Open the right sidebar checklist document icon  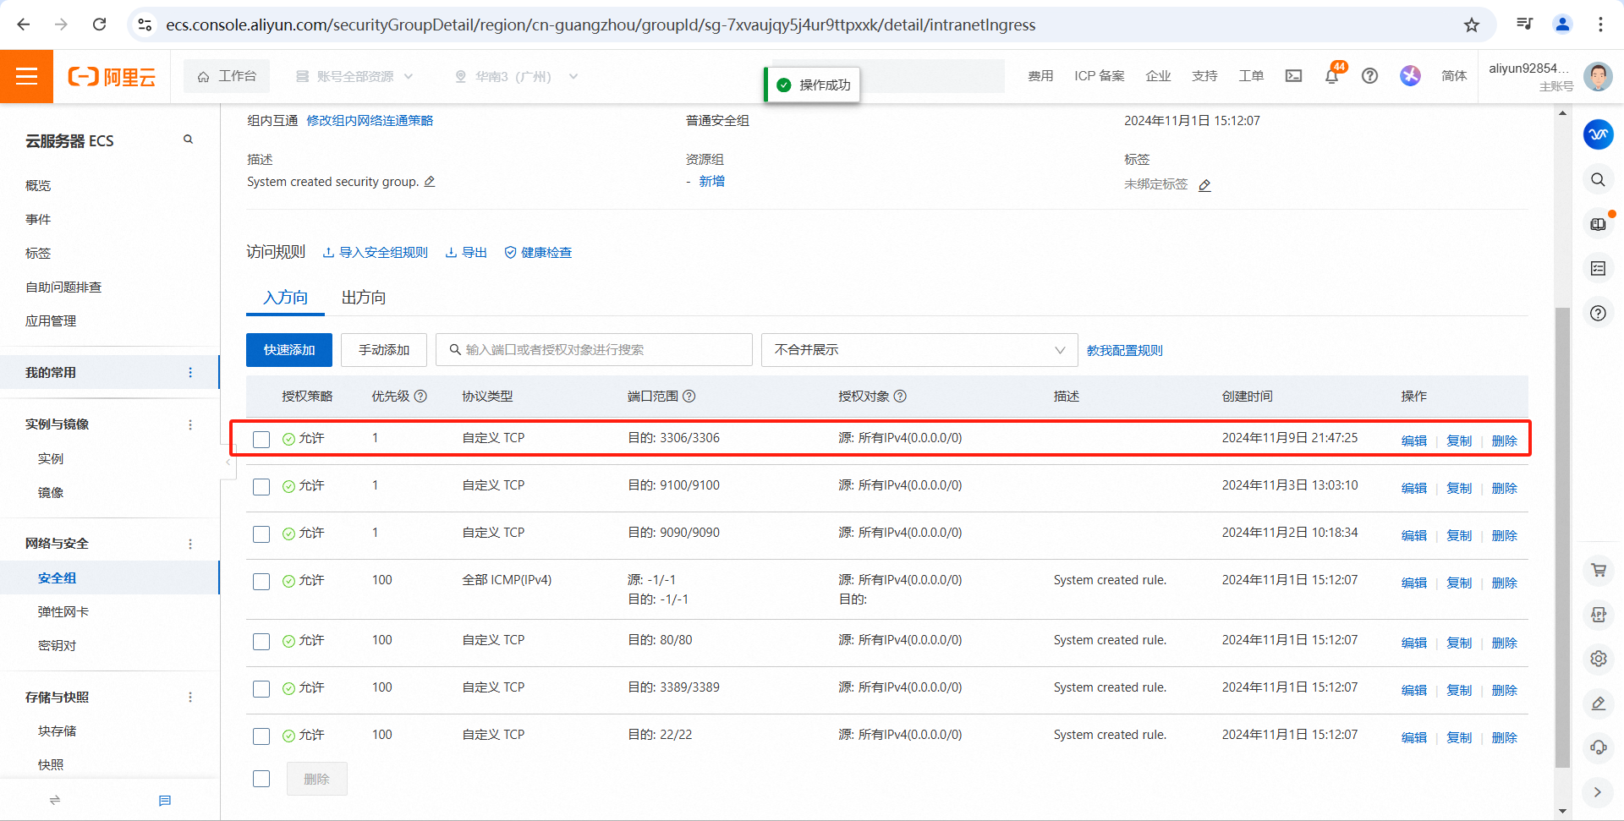[x=1598, y=269]
